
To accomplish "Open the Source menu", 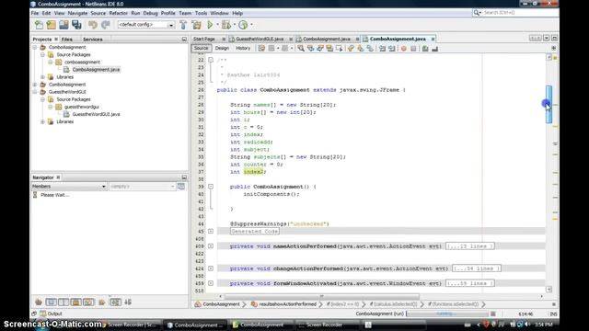I will 98,13.
